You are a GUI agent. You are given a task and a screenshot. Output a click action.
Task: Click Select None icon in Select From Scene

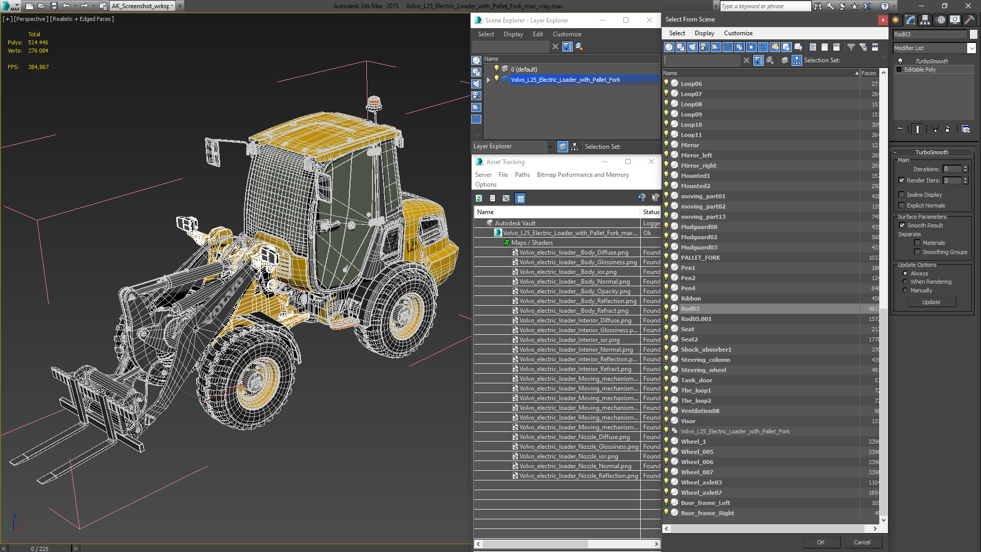coord(825,47)
